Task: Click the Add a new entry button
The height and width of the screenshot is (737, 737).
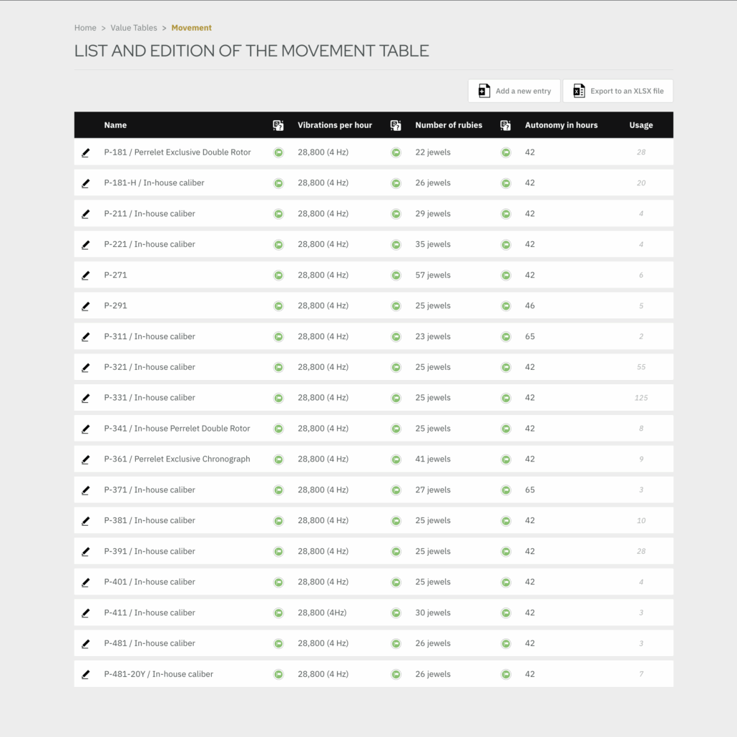Action: click(x=514, y=91)
